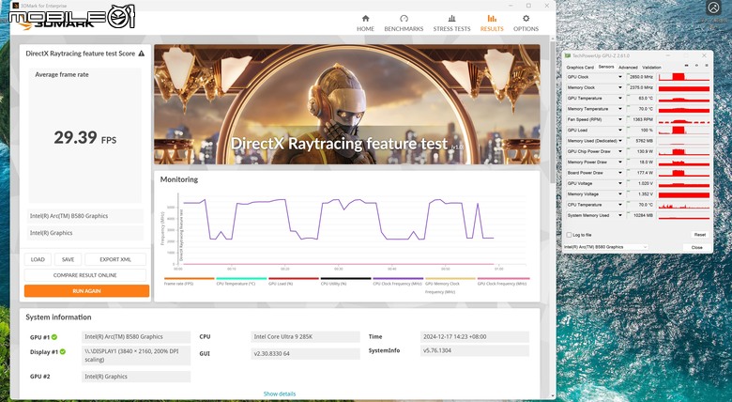Open the Intel Arc B580 GPU selector in GPU-Z
732x402 pixels.
(x=605, y=247)
